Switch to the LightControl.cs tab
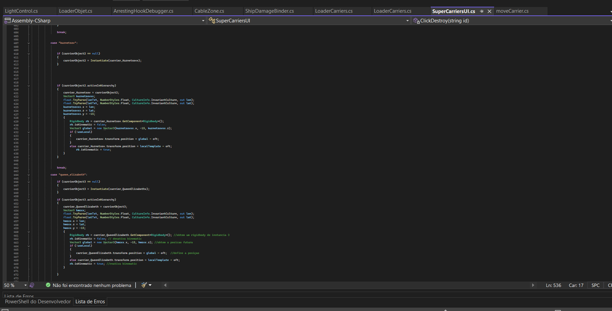The image size is (612, 311). (22, 11)
